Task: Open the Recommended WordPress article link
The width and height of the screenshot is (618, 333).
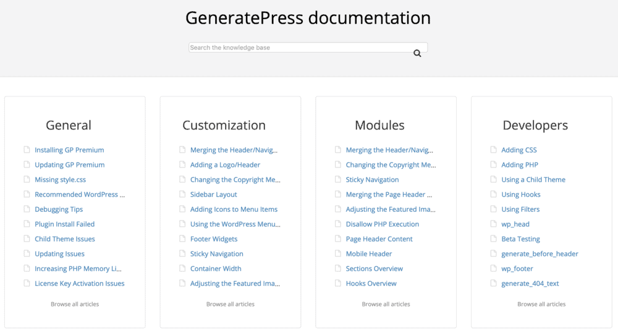Action: point(80,195)
